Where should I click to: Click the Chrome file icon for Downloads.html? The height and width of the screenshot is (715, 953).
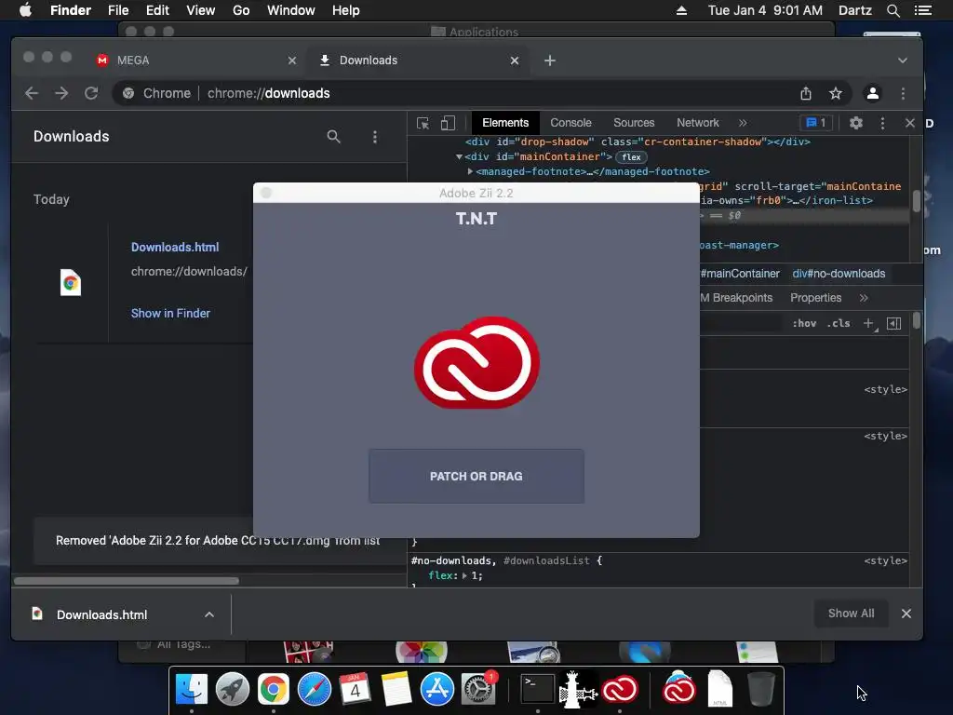[x=71, y=283]
